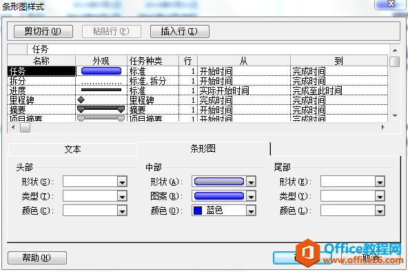Open the head shape (形状 S) dropdown
This screenshot has height=272, width=408.
click(x=122, y=182)
